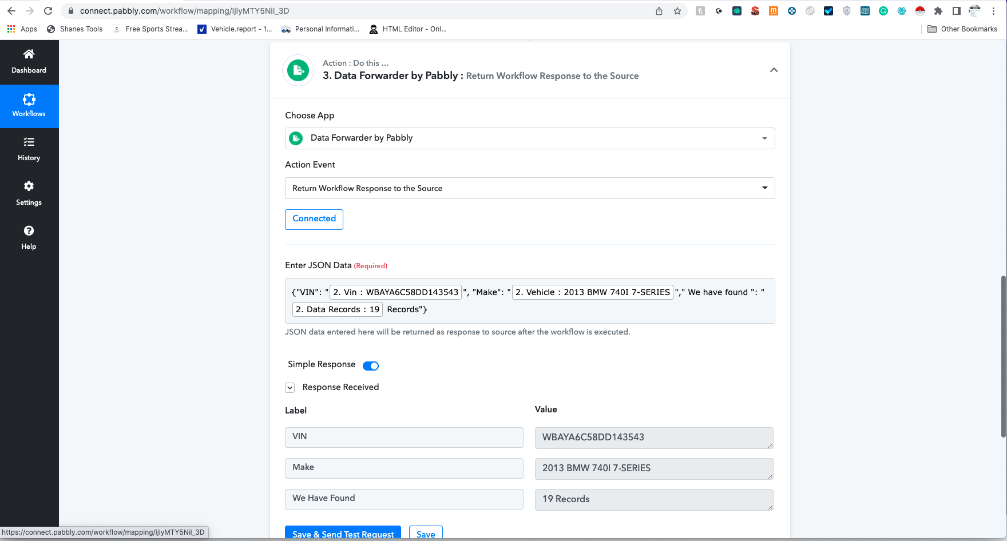Open Settings gear in sidebar
This screenshot has height=541, width=1007.
coord(29,186)
